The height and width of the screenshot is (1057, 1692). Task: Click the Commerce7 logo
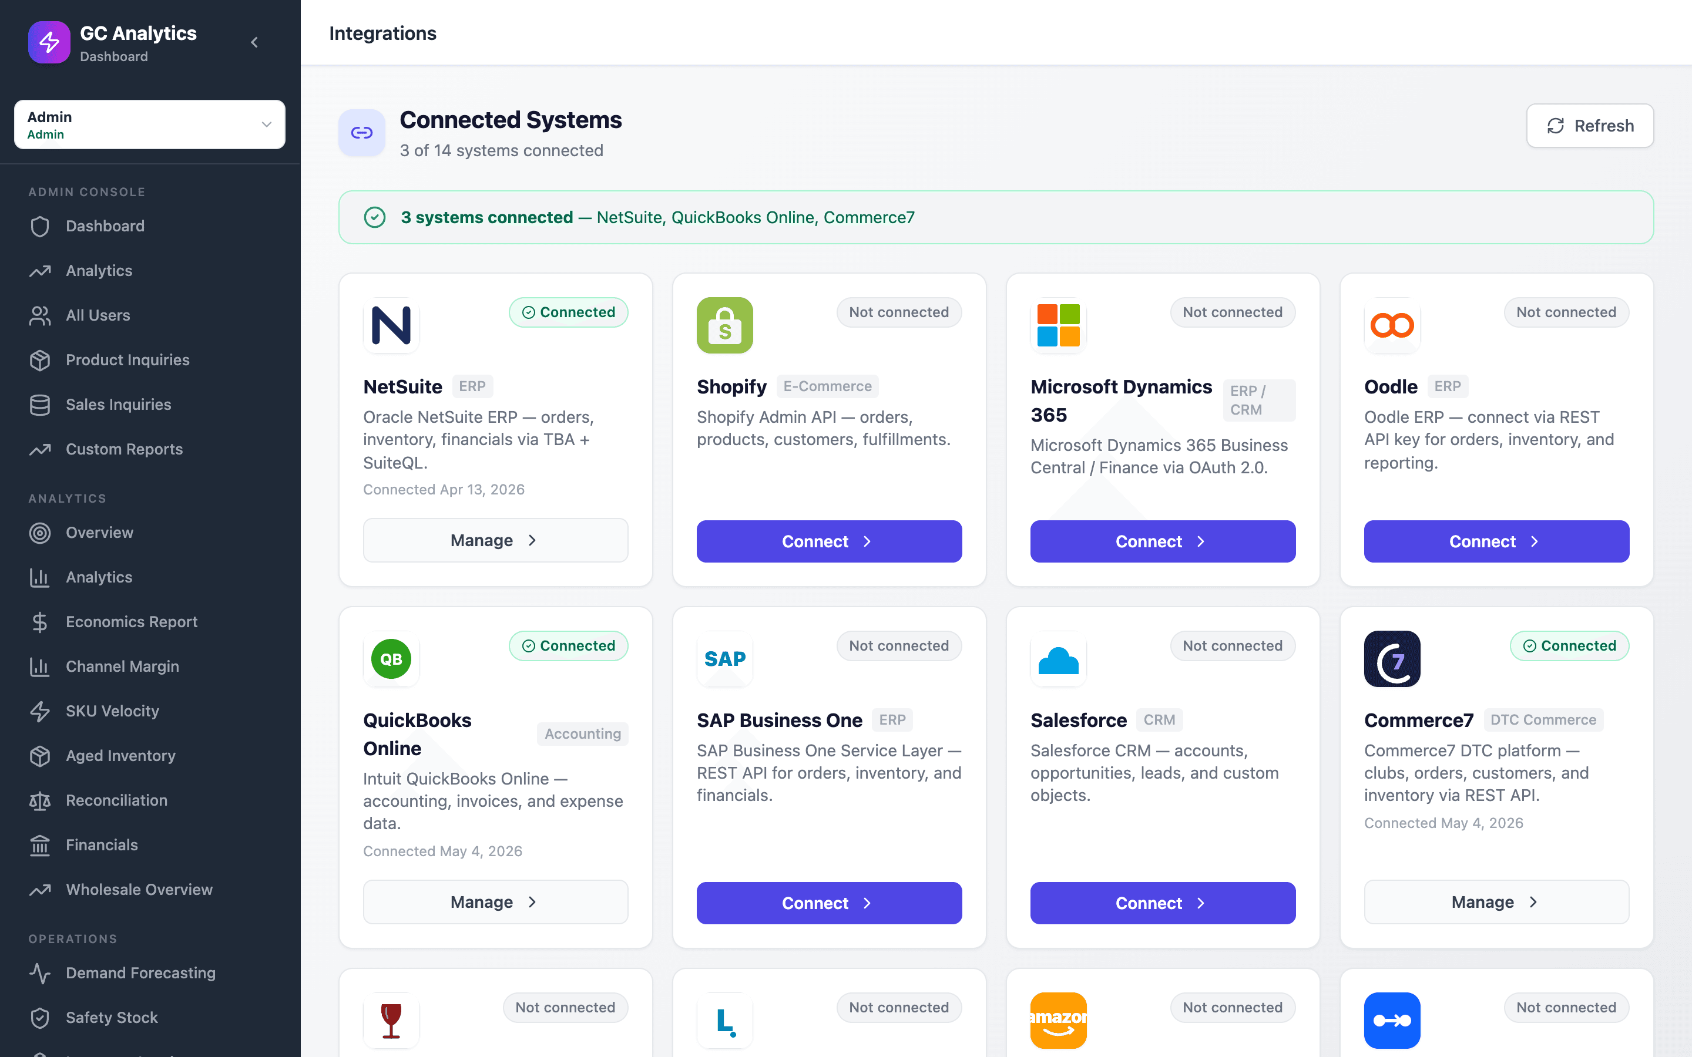[x=1391, y=658]
